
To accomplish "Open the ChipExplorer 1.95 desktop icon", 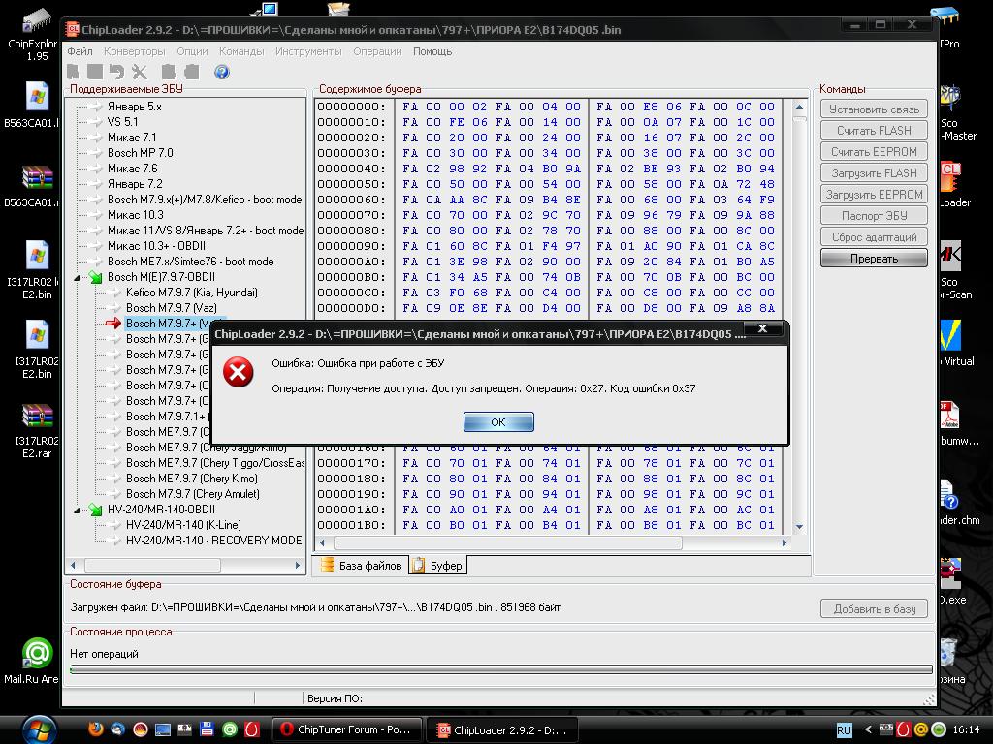I will 33,29.
